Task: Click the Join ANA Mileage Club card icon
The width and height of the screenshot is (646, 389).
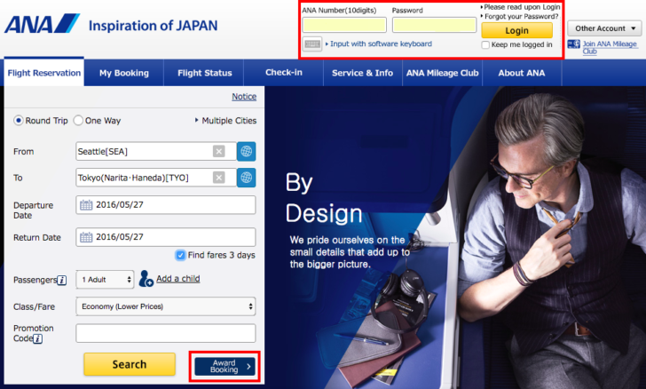Action: [573, 44]
